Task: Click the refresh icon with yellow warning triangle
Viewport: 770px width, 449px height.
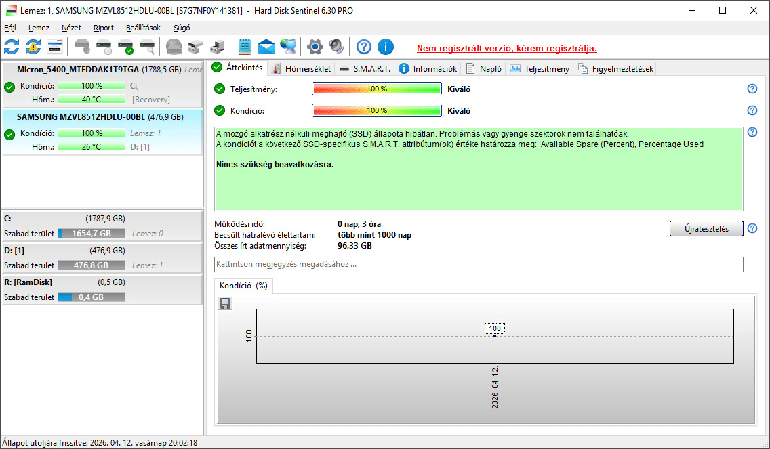Action: (x=33, y=47)
